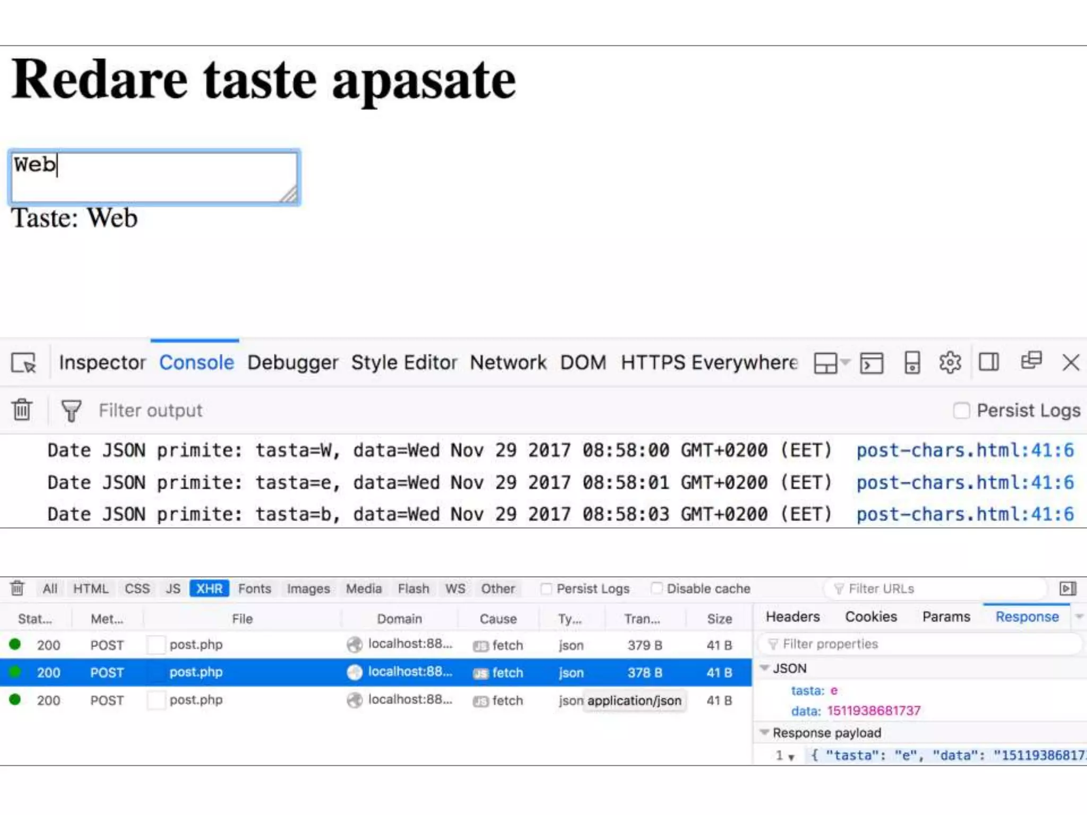This screenshot has height=815, width=1087.
Task: Select the XHR filter button
Action: pyautogui.click(x=209, y=588)
